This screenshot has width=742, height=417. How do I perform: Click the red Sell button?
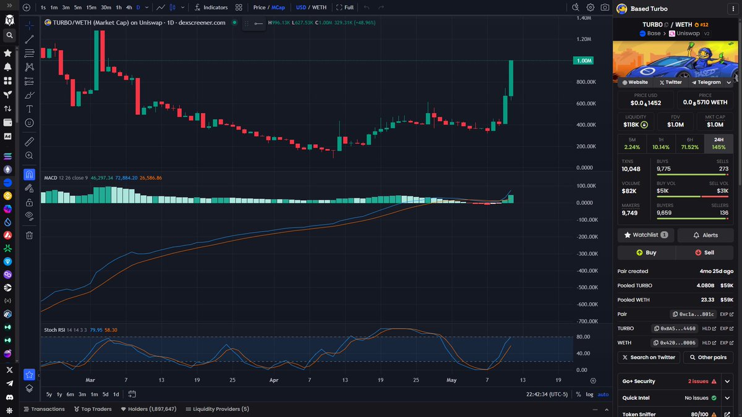(705, 252)
